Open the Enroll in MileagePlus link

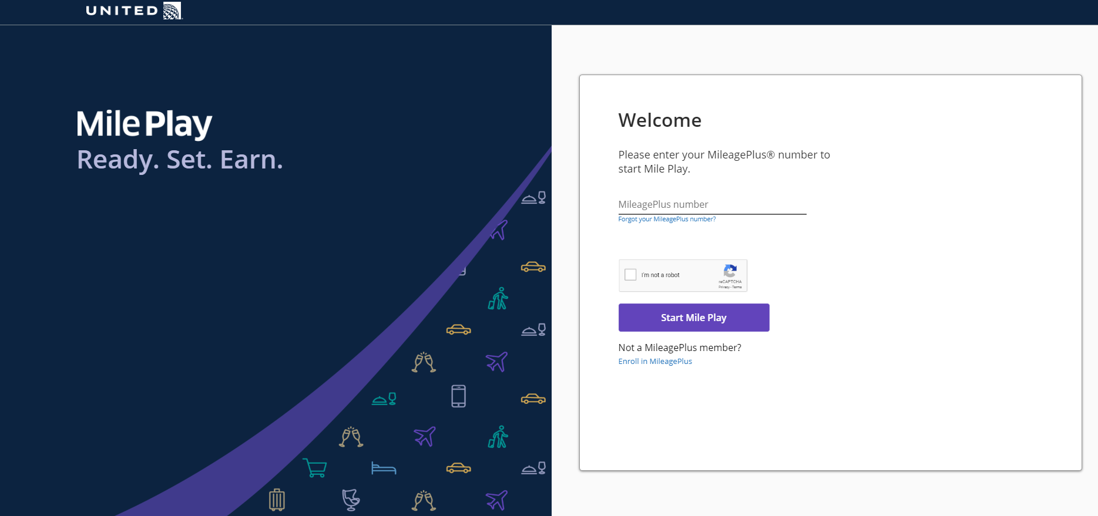pos(655,361)
